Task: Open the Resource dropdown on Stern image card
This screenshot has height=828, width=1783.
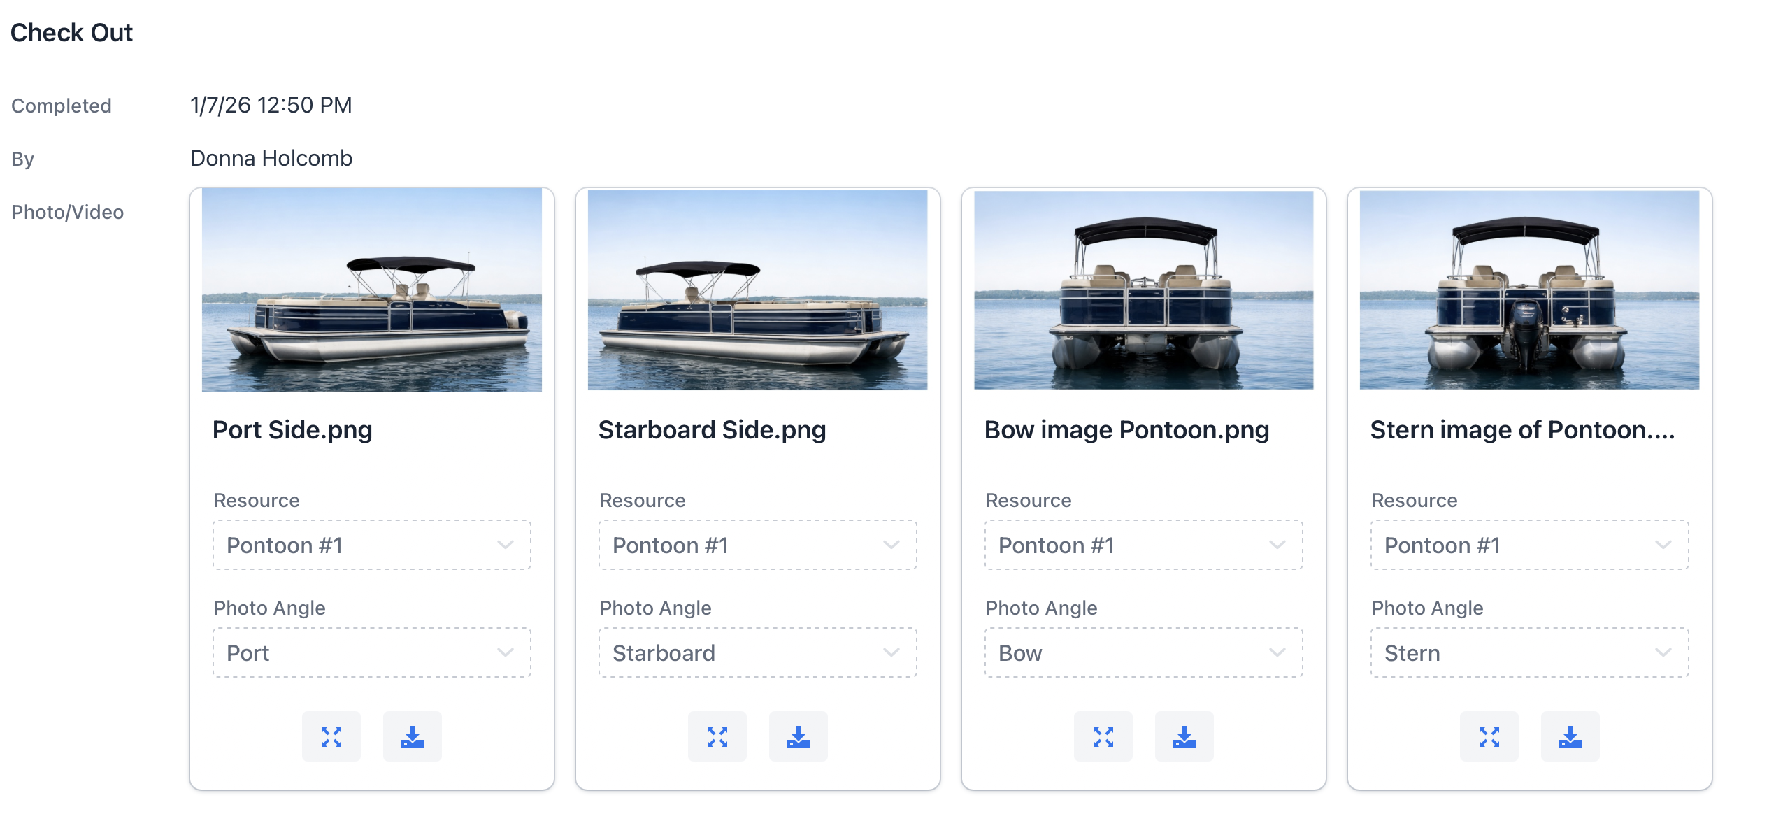Action: 1528,545
